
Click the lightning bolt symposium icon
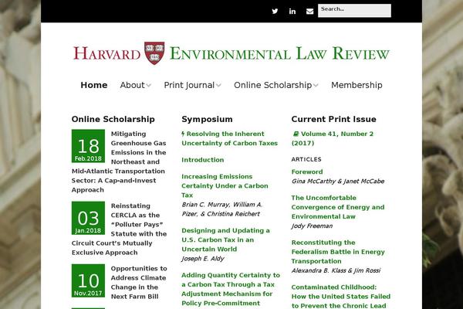183,134
